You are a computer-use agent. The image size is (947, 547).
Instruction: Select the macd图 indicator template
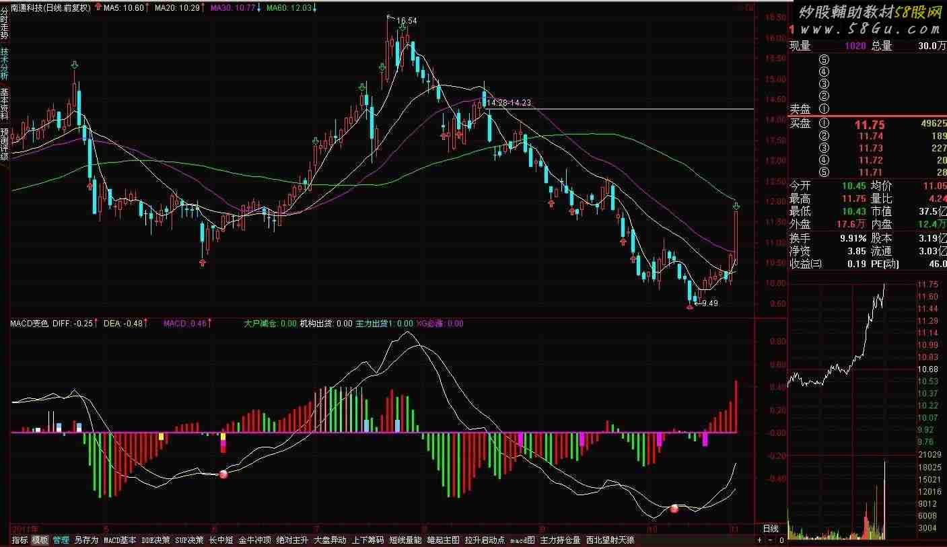[522, 540]
